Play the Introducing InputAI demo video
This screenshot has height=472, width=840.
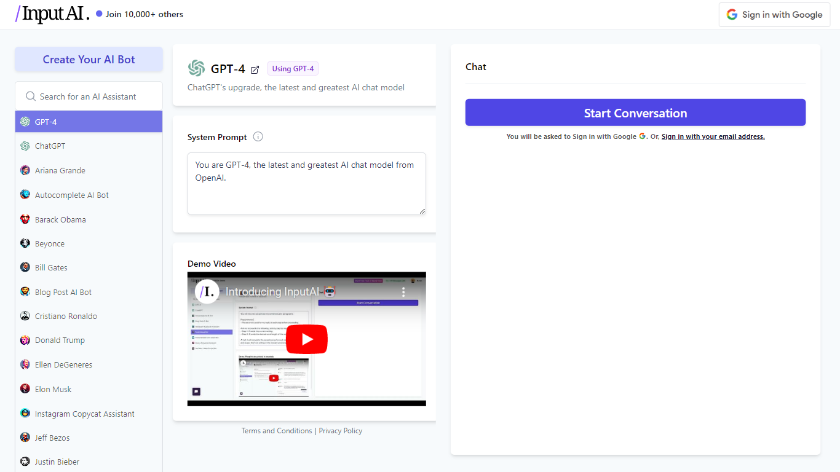307,339
